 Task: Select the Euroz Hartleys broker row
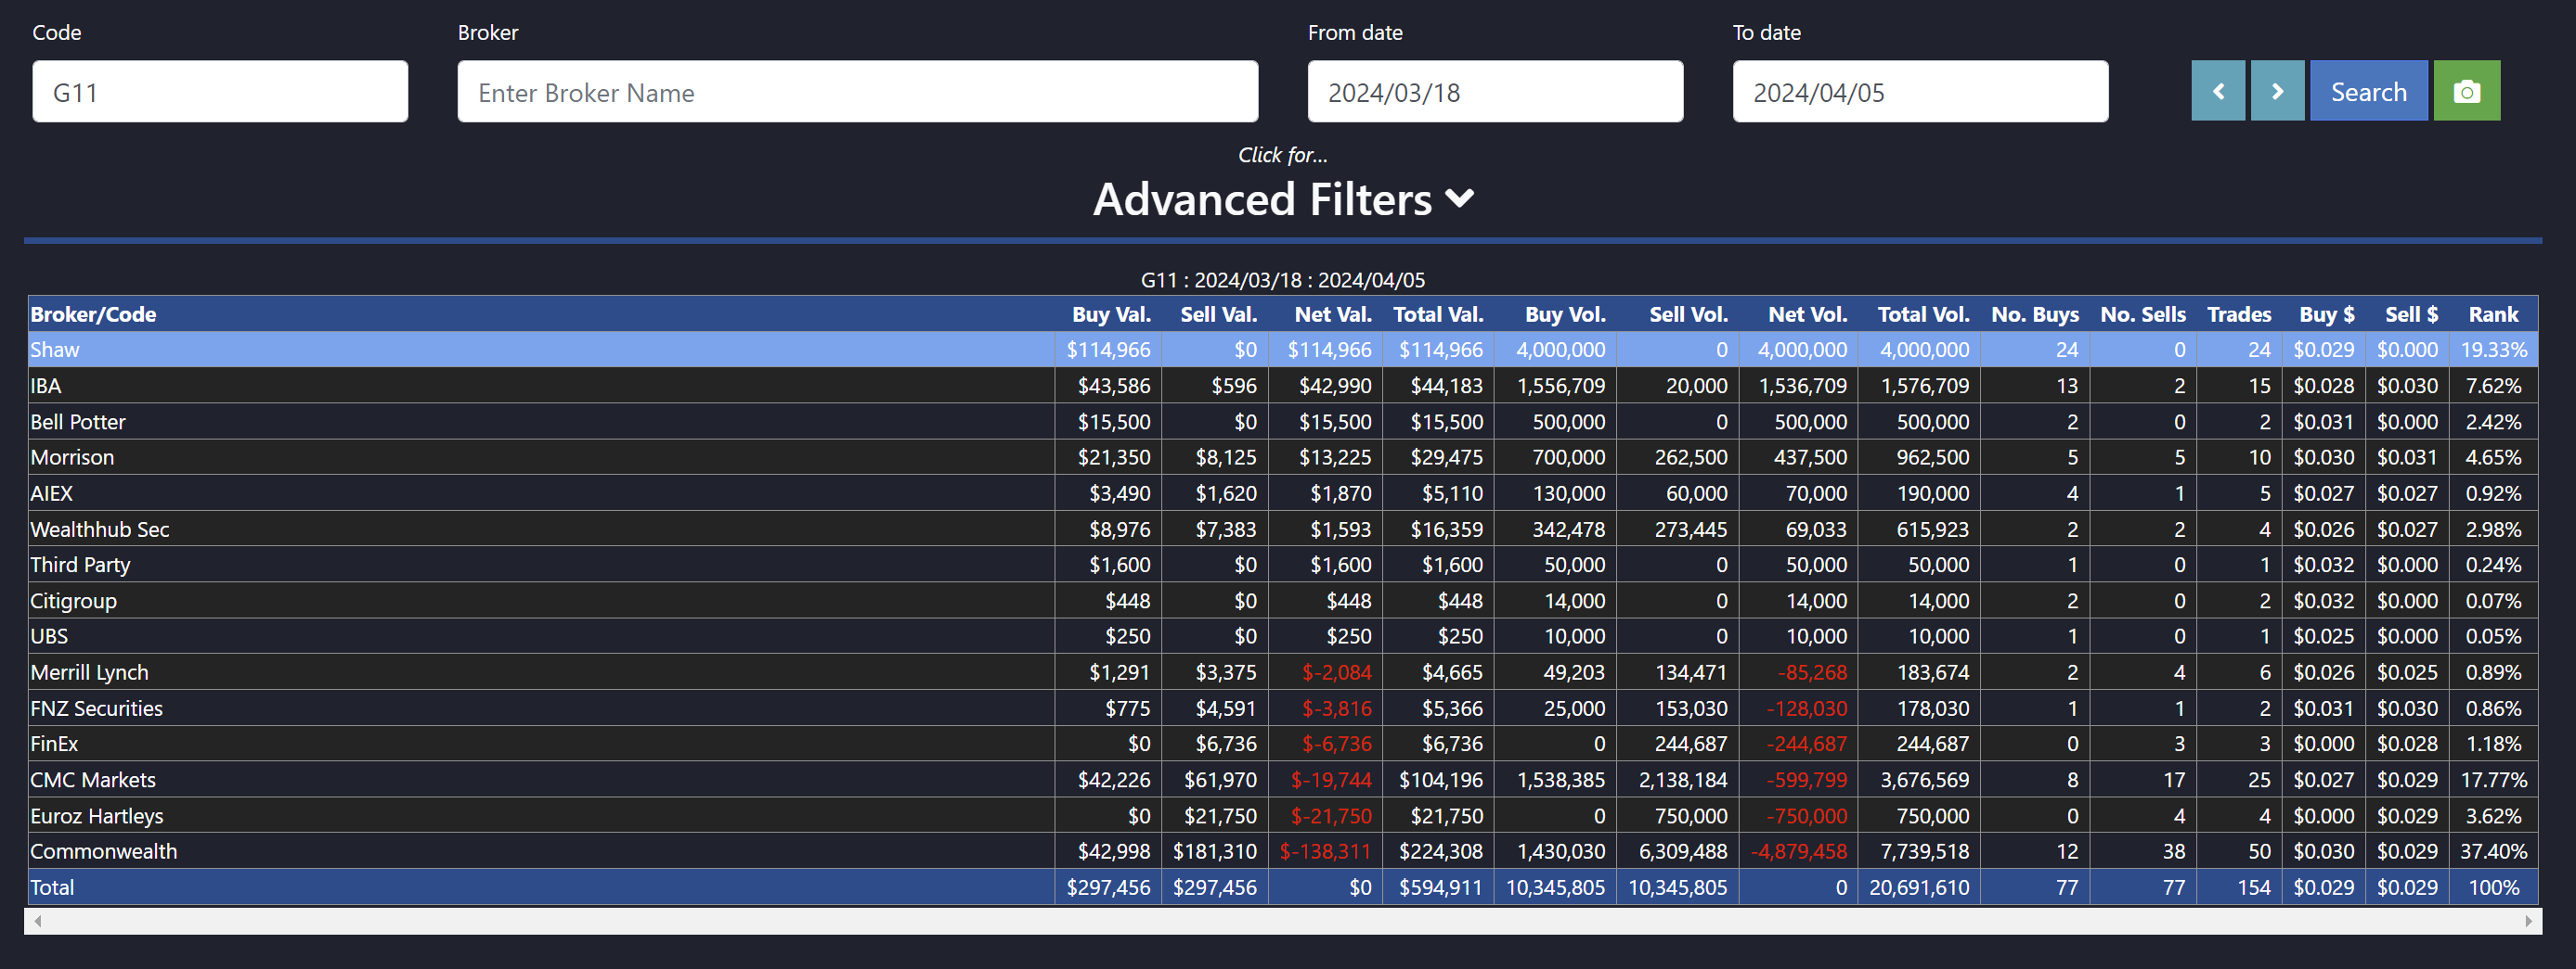point(1283,815)
